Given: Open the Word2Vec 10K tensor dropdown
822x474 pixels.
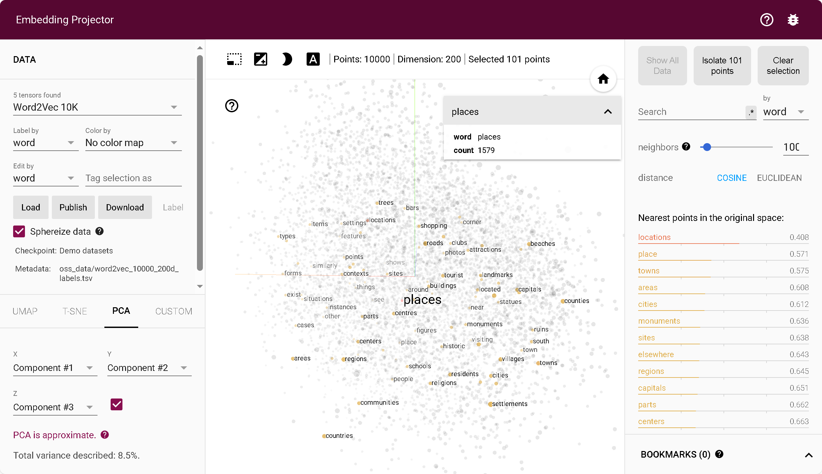Looking at the screenshot, I should [x=97, y=107].
